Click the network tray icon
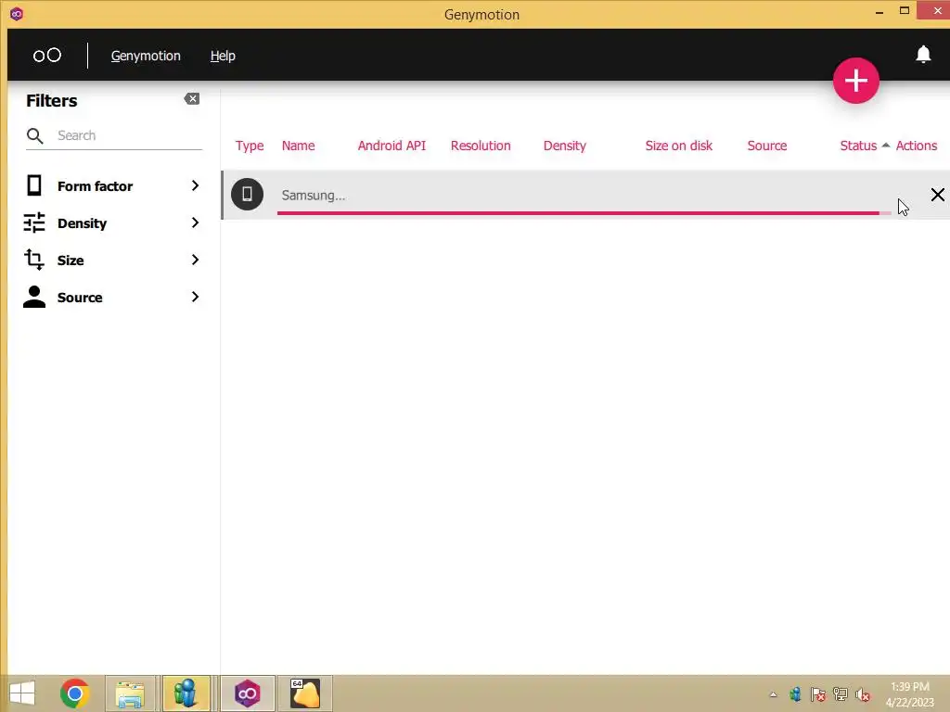 841,694
